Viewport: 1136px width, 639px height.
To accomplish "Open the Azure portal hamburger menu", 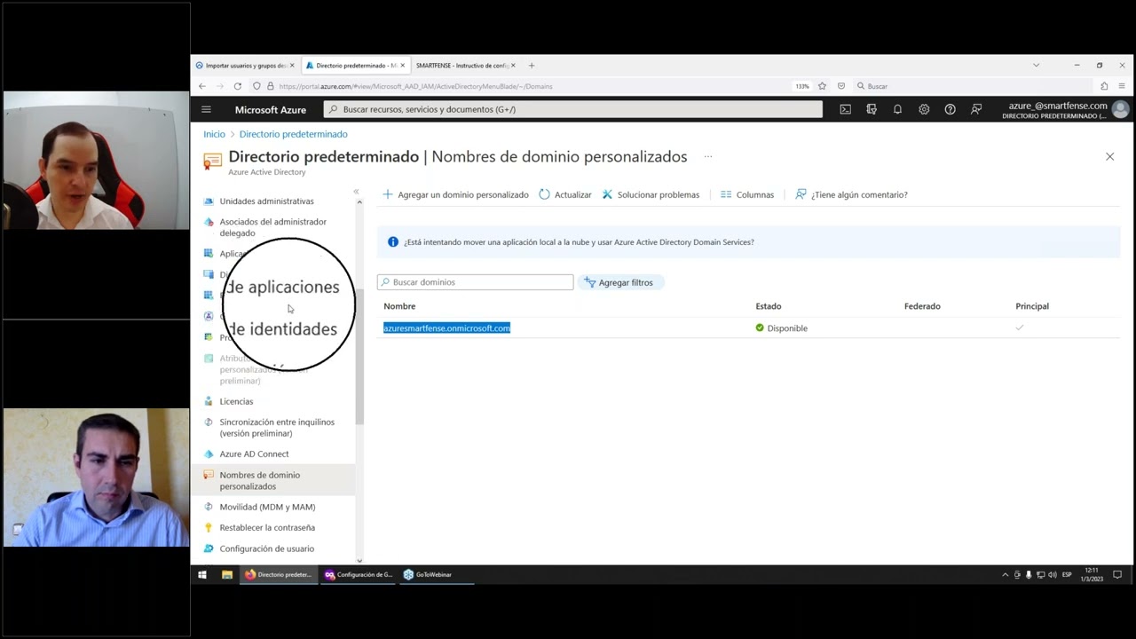I will point(206,109).
